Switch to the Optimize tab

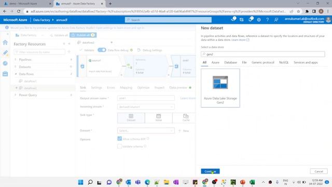(143, 88)
